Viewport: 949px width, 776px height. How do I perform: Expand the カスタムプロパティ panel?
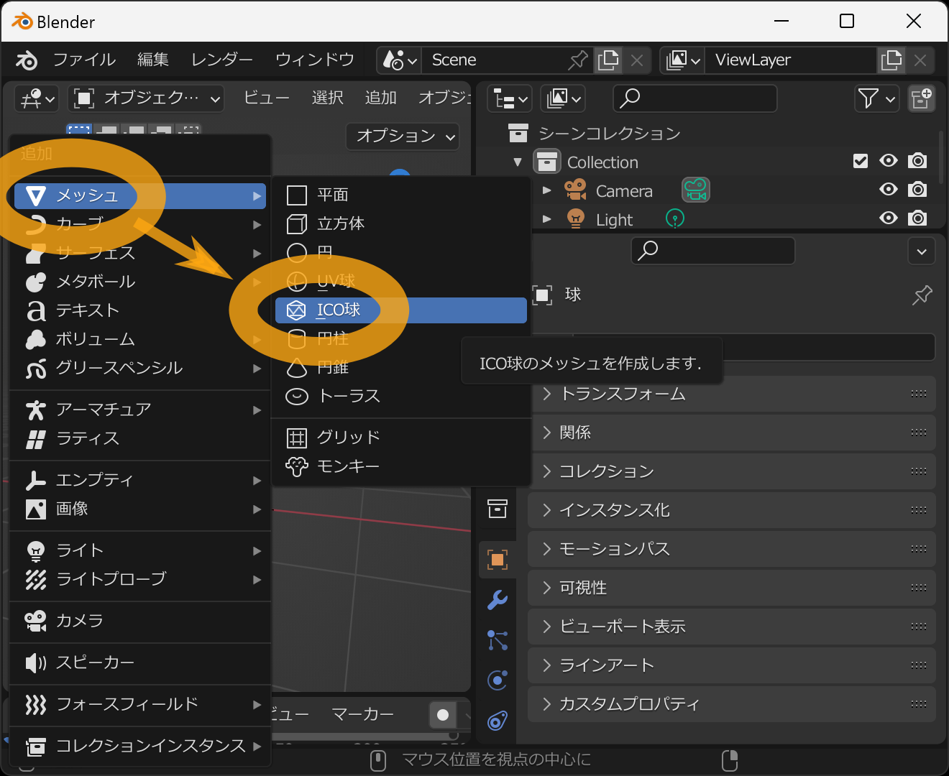732,704
